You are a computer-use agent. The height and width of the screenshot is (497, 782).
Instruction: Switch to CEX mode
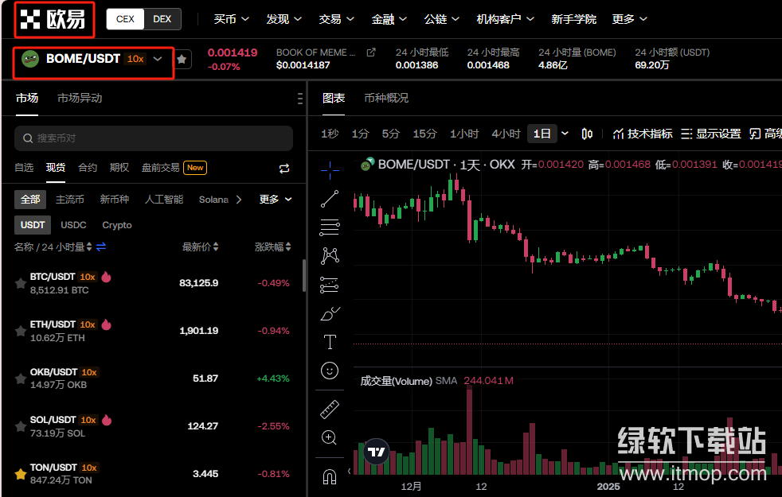point(125,19)
